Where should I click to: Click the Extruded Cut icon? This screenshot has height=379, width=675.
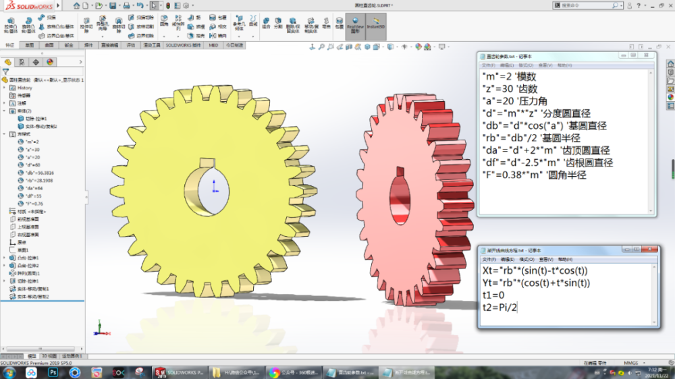tap(86, 26)
